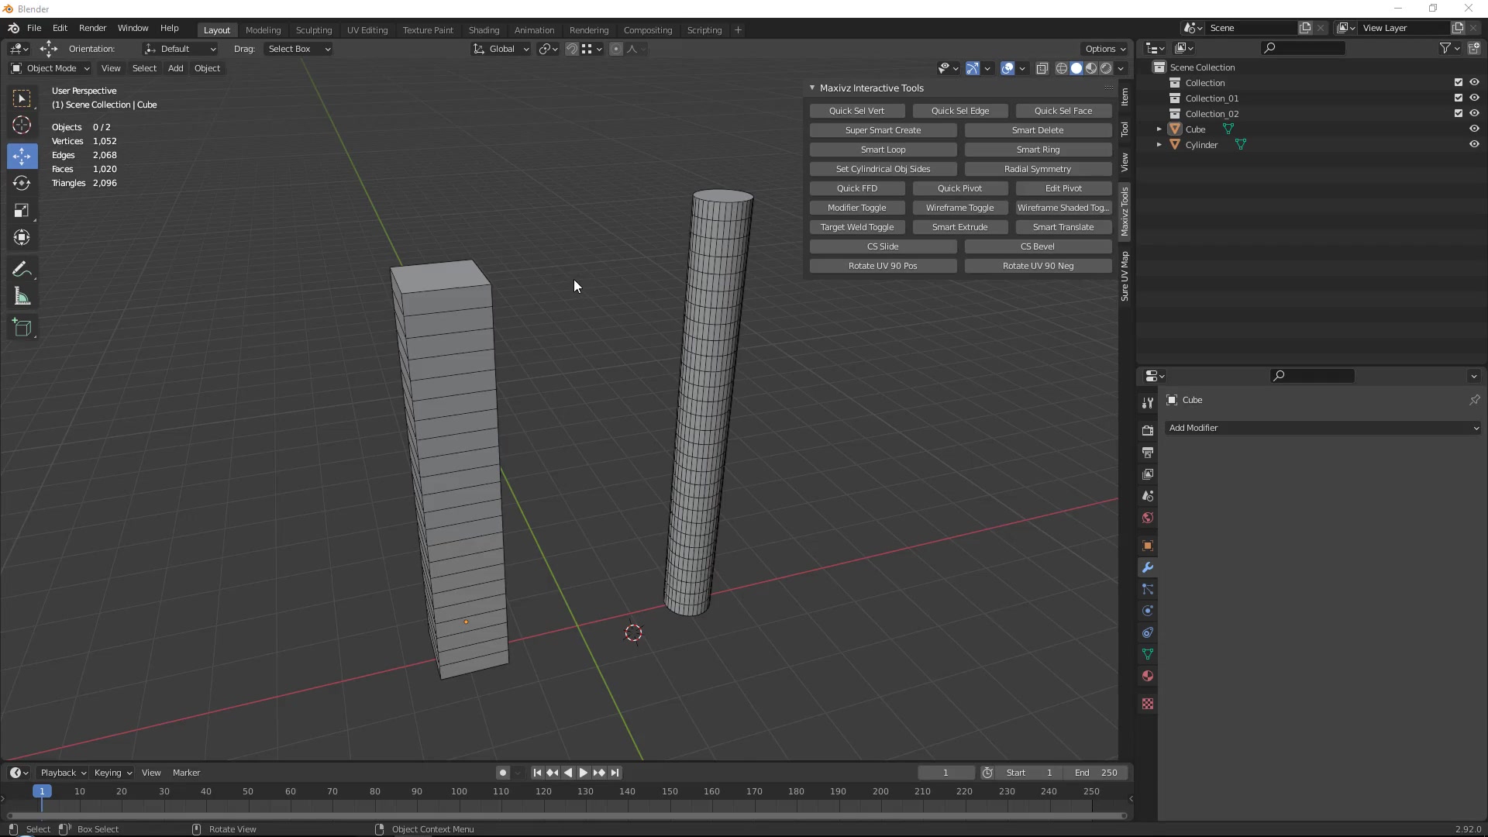Screen dimensions: 1488x837
Task: Select the Add Cube tool
Action: (22, 328)
